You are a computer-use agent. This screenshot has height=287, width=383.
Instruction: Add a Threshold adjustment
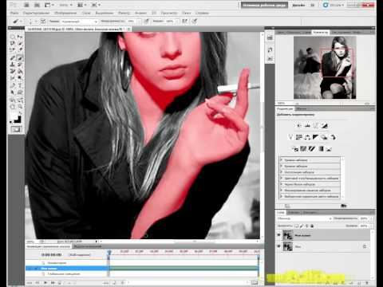click(x=312, y=149)
